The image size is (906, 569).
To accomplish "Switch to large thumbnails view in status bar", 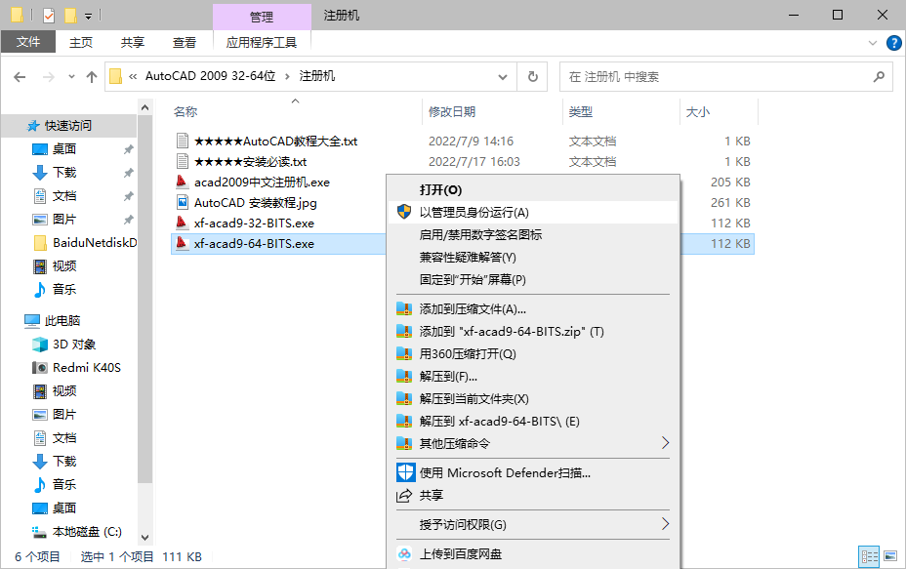I will pyautogui.click(x=890, y=554).
